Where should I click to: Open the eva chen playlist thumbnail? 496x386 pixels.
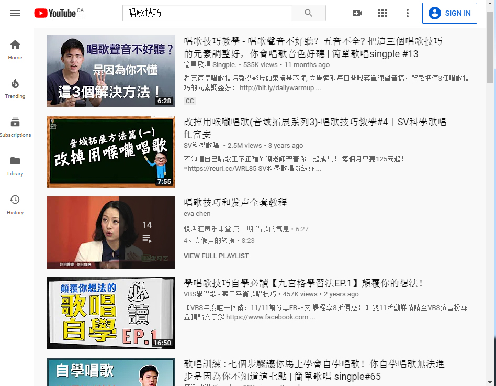[x=111, y=233]
